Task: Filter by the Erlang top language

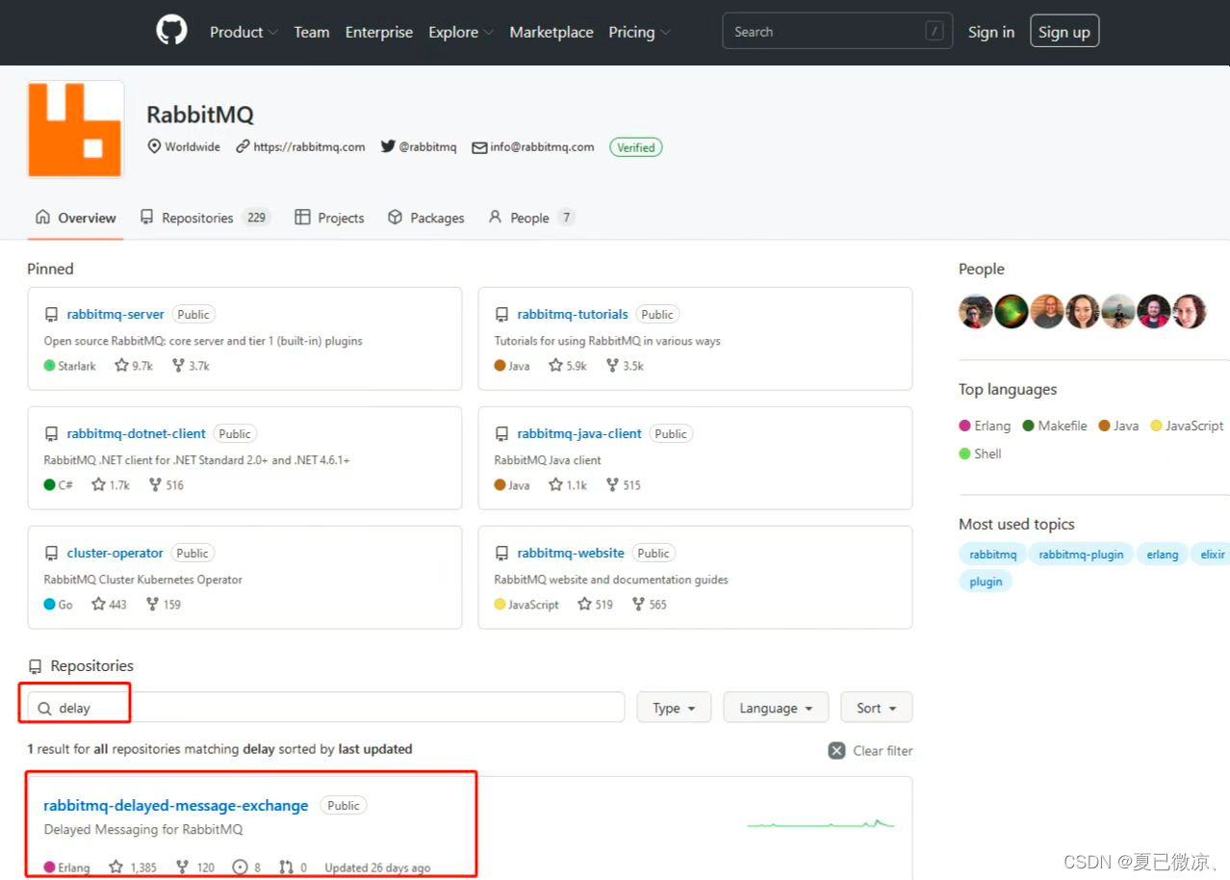Action: [985, 426]
